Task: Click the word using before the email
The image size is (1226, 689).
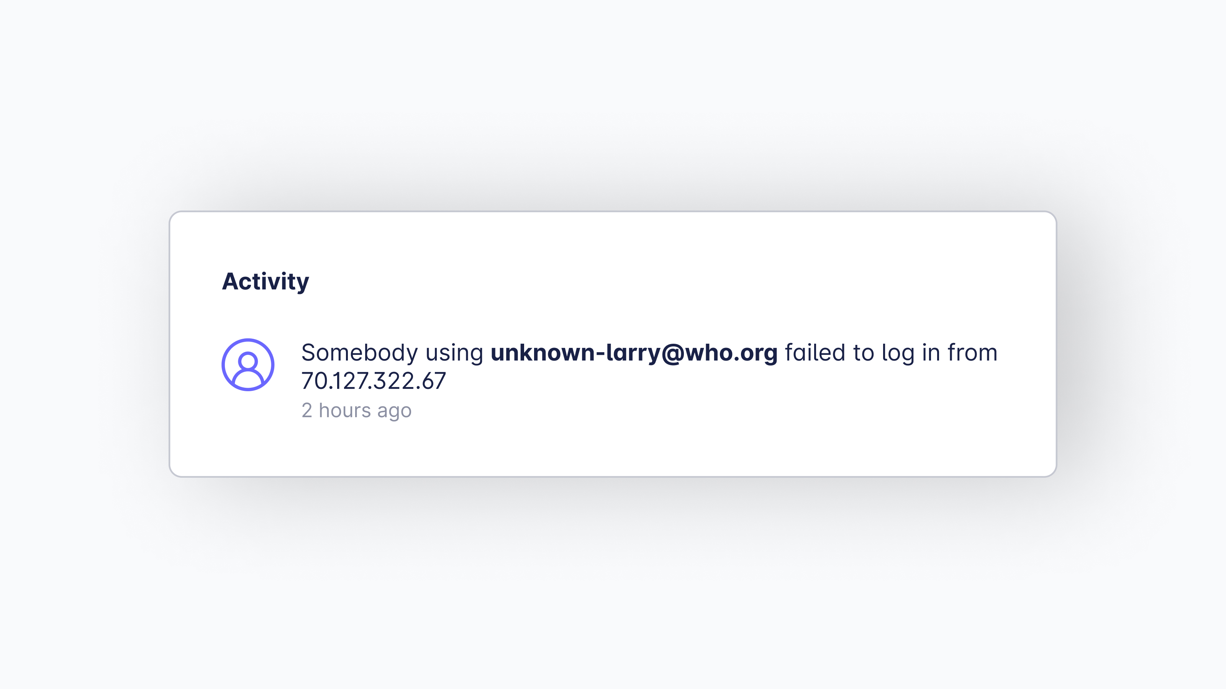Action: [x=454, y=354]
